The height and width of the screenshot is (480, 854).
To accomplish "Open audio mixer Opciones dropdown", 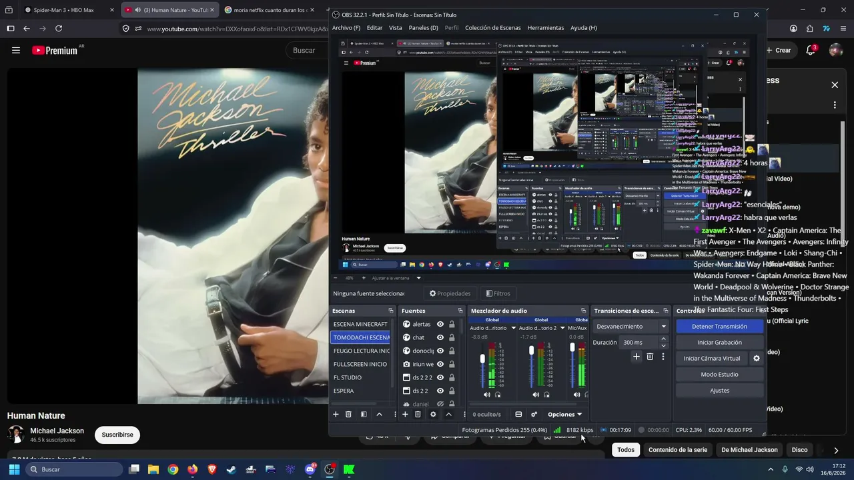I will coord(564,414).
